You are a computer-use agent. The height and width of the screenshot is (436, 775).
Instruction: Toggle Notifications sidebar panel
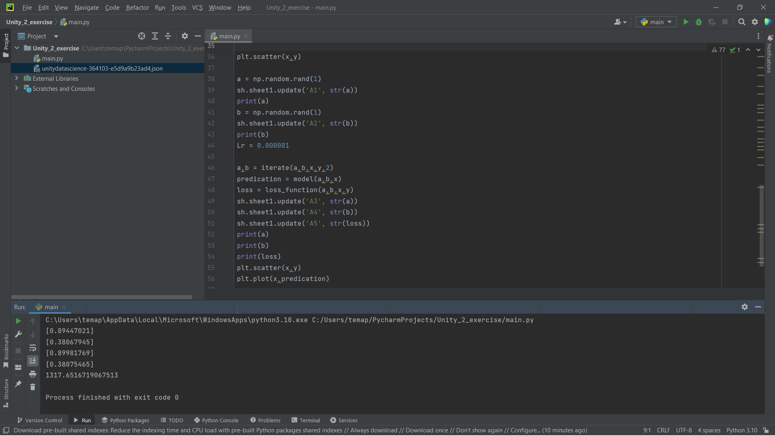[769, 54]
